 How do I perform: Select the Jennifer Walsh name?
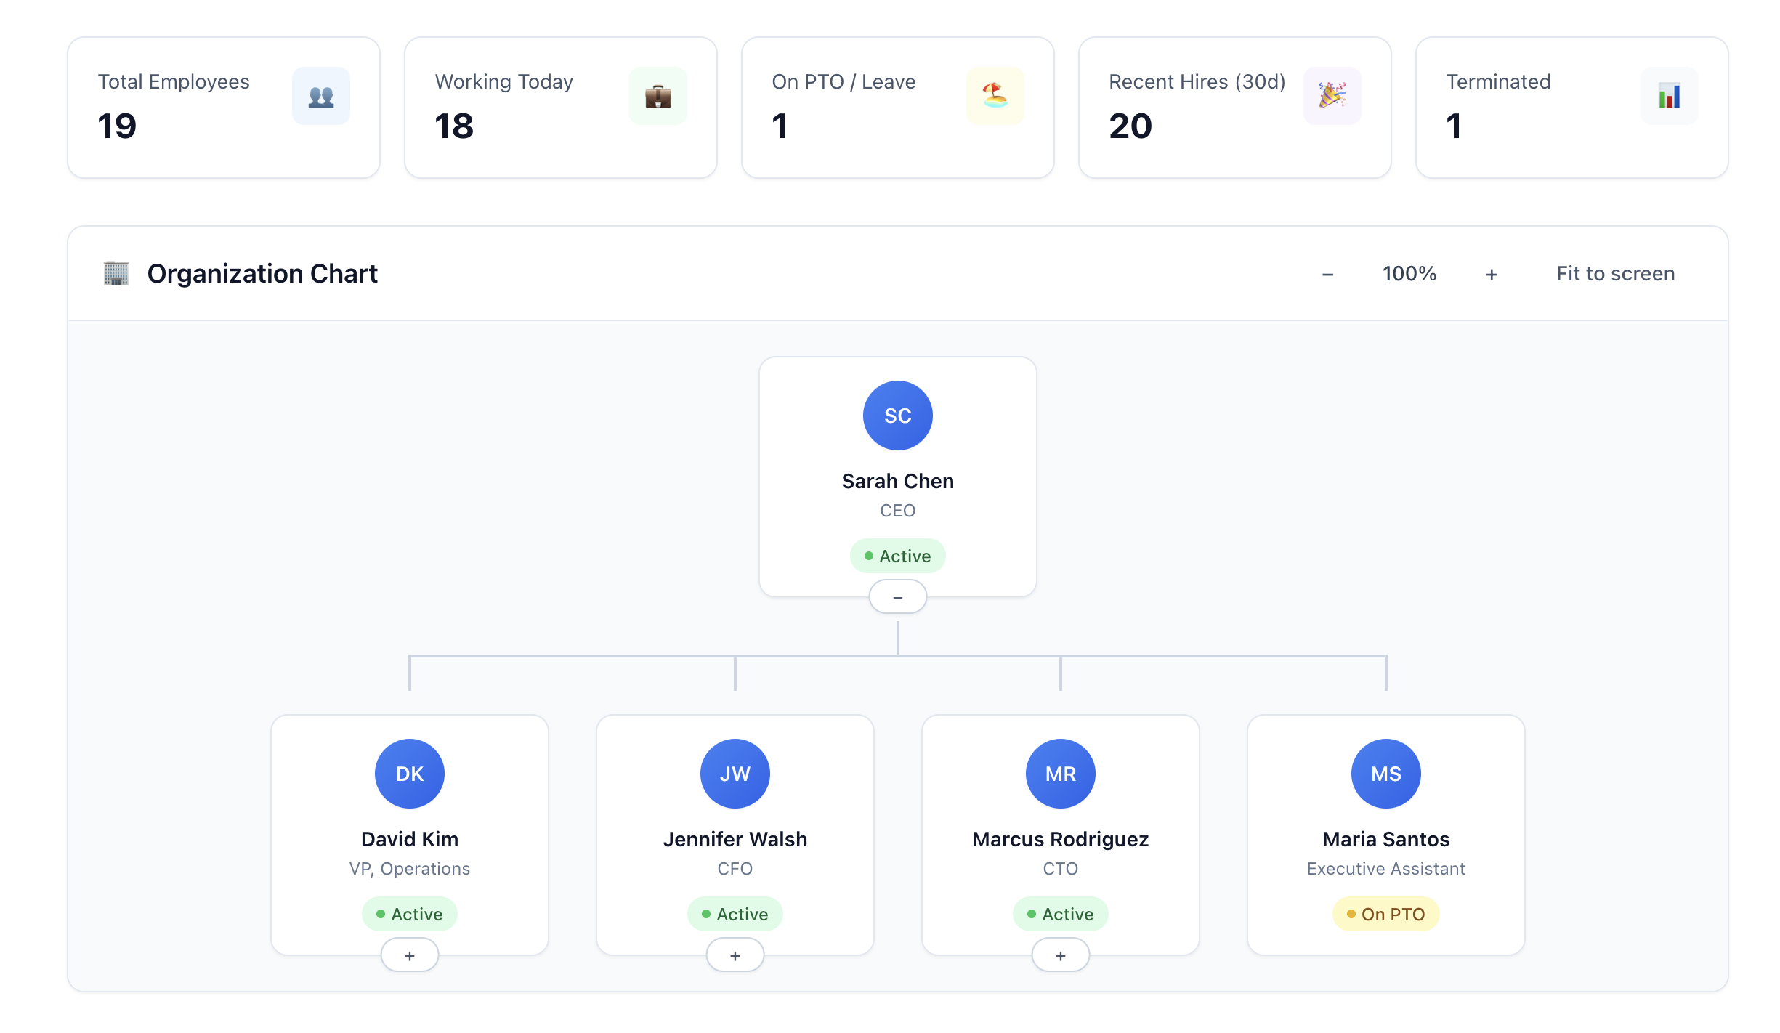[x=735, y=839]
